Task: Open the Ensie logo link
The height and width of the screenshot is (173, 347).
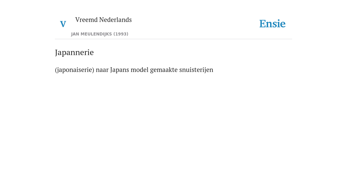Action: [x=272, y=24]
